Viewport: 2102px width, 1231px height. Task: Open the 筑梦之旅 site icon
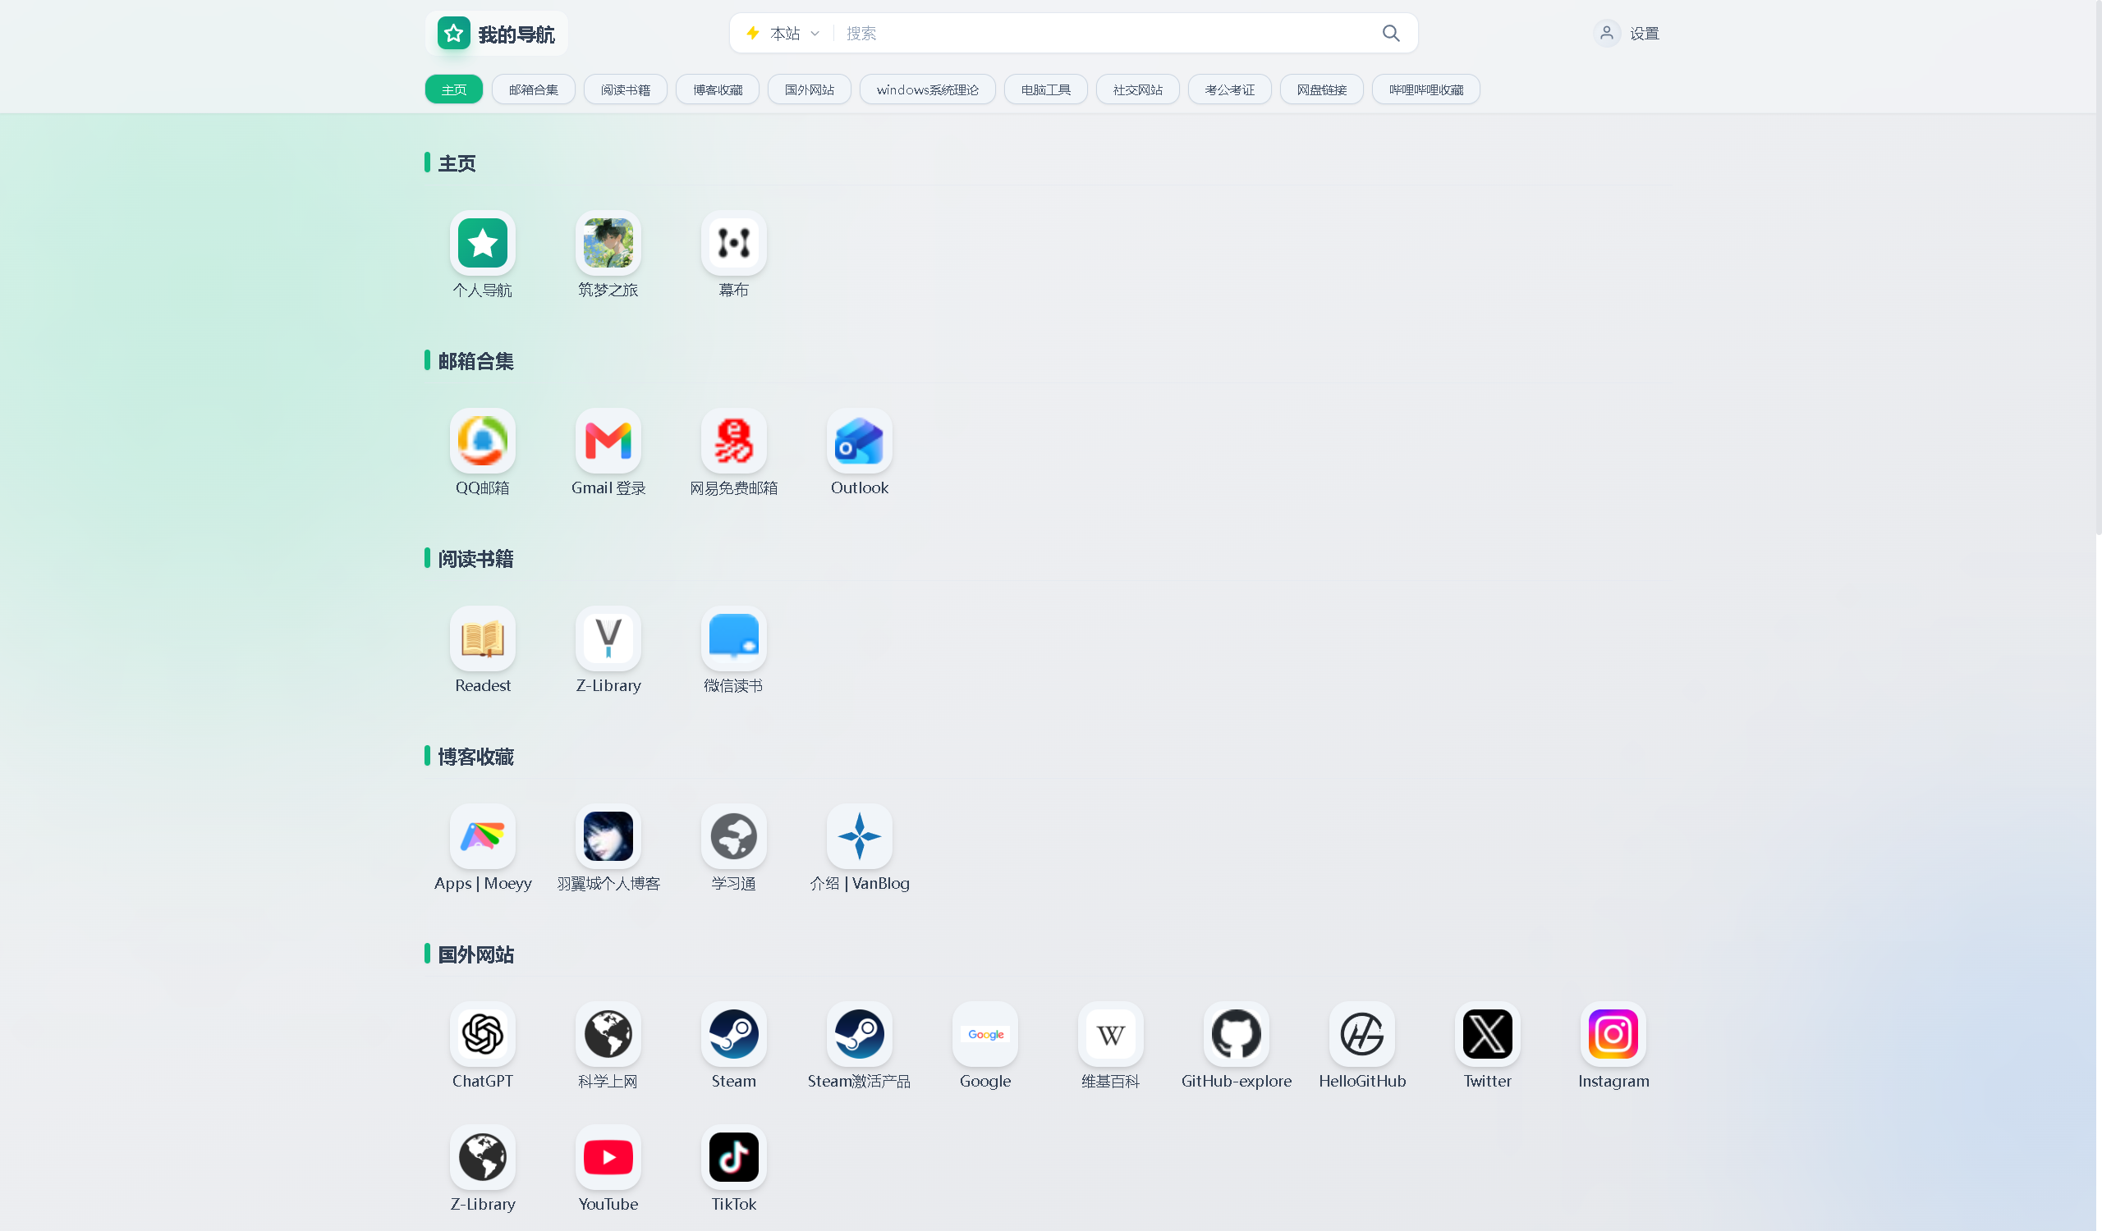[608, 243]
